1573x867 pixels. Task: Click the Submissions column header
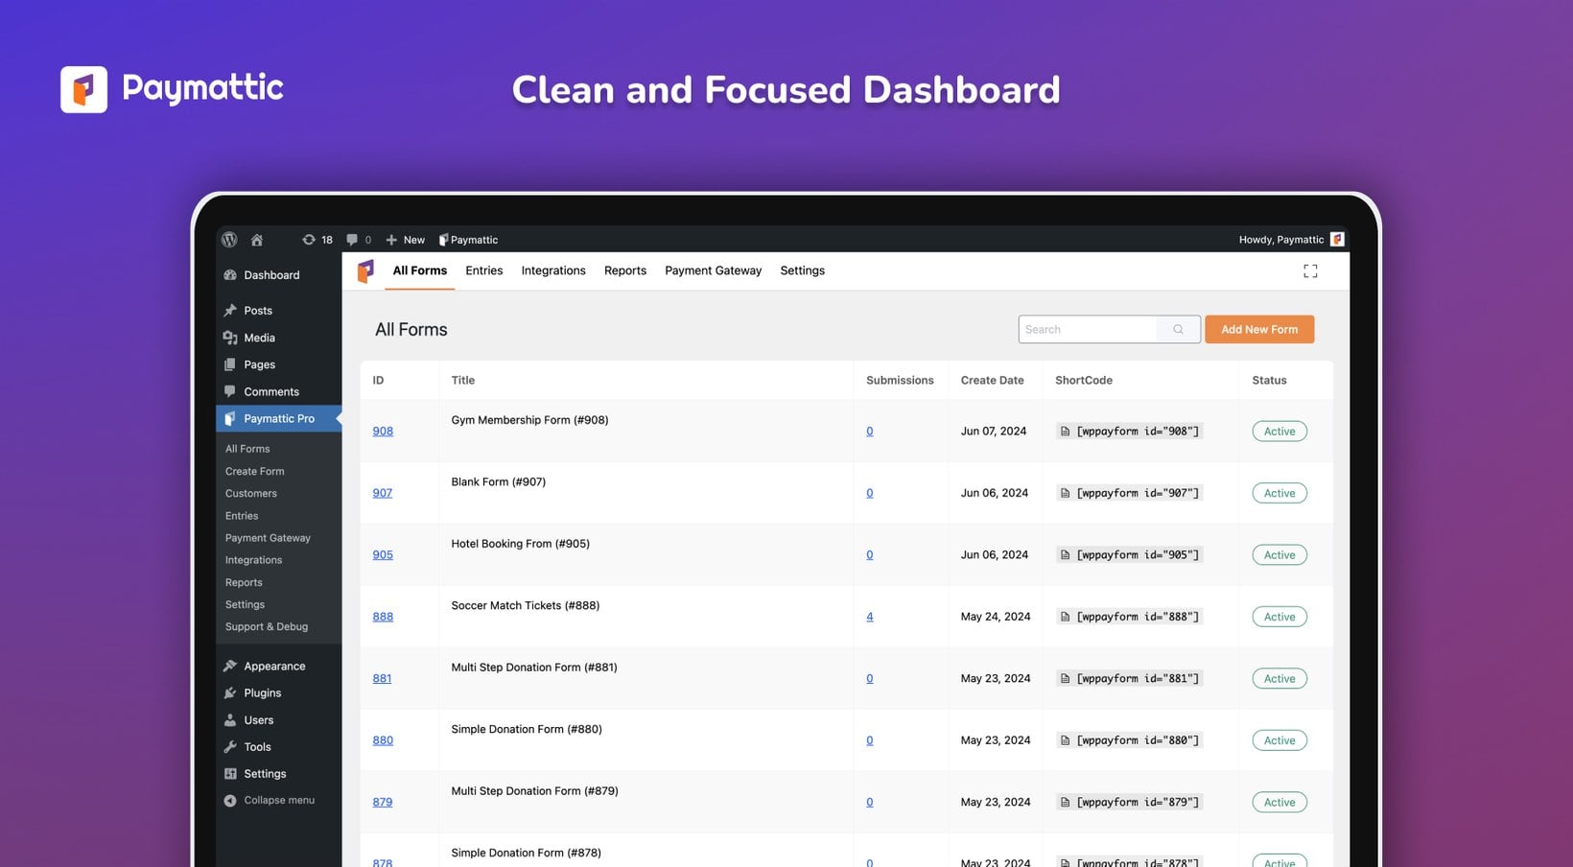[x=900, y=381]
